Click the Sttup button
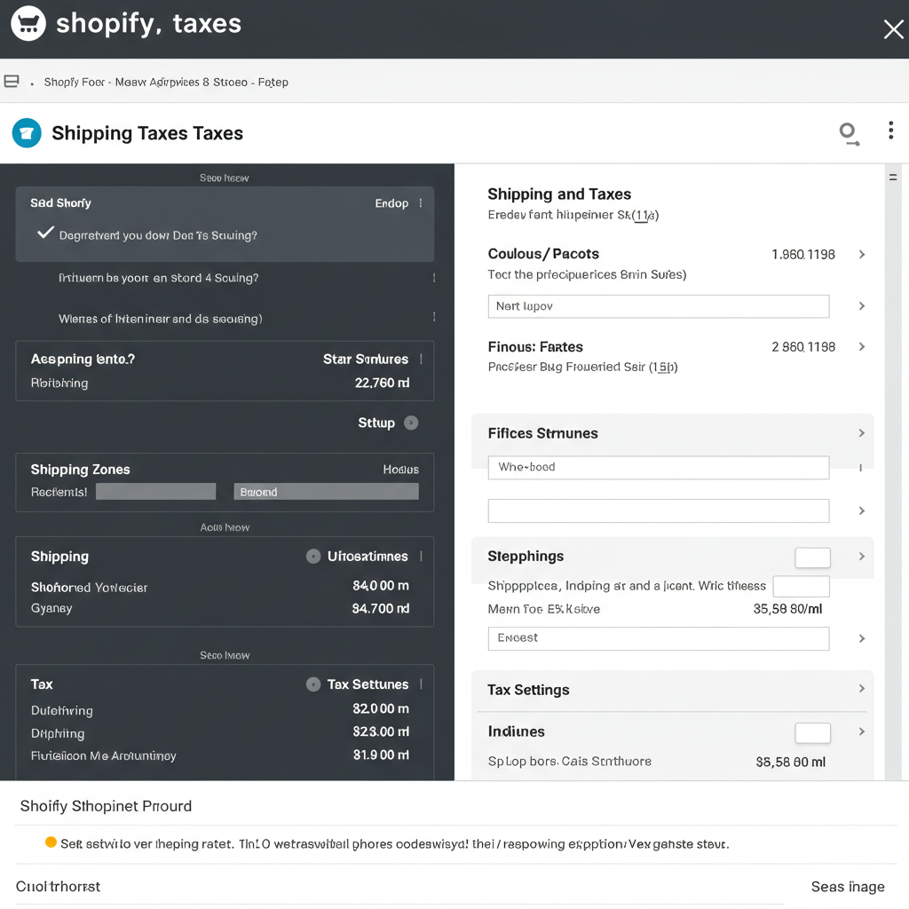Image resolution: width=909 pixels, height=909 pixels. [x=387, y=423]
